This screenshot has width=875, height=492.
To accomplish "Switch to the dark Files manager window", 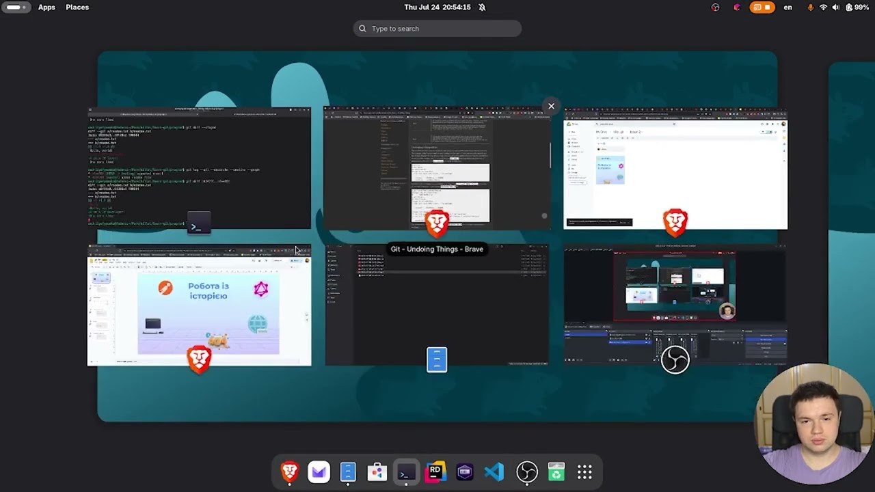I will tap(437, 305).
